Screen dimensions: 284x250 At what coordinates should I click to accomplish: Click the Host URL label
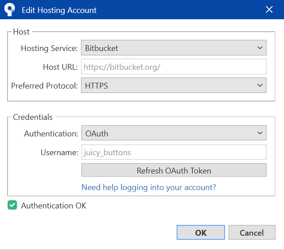(x=60, y=67)
